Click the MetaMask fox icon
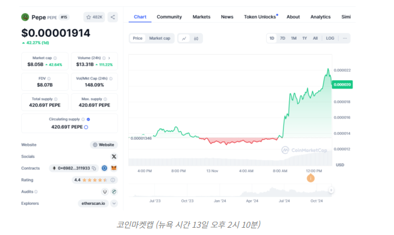 click(x=114, y=168)
